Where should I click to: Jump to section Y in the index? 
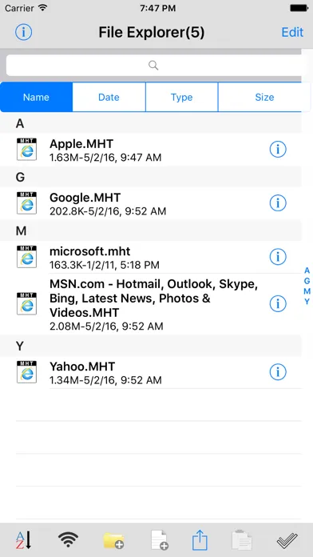pos(307,301)
